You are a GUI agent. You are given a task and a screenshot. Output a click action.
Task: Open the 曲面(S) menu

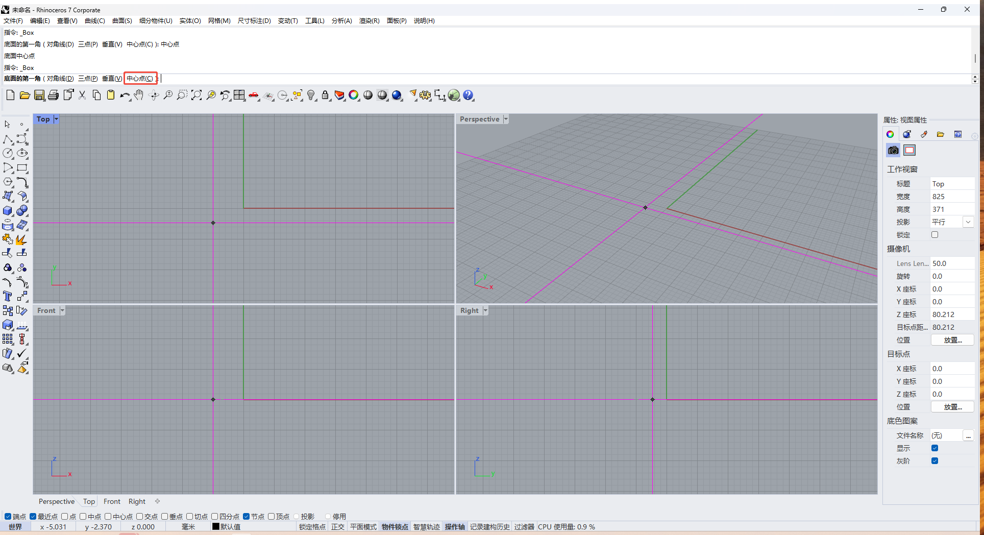click(122, 21)
